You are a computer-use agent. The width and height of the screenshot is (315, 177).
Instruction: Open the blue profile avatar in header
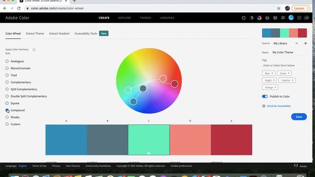[x=291, y=18]
